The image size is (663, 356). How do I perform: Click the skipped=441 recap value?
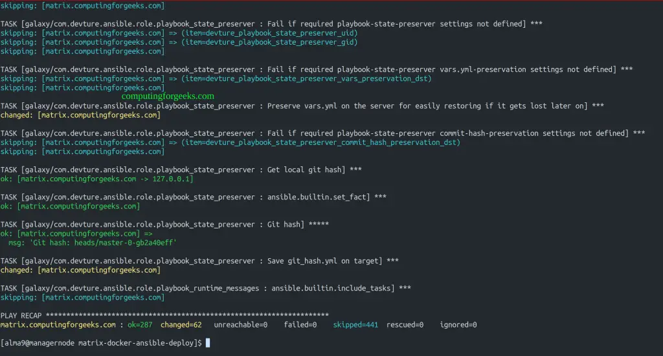(x=355, y=325)
